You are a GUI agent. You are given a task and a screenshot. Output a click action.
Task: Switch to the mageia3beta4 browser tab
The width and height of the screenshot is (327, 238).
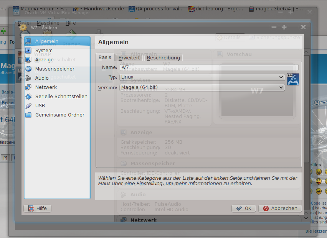pos(276,9)
